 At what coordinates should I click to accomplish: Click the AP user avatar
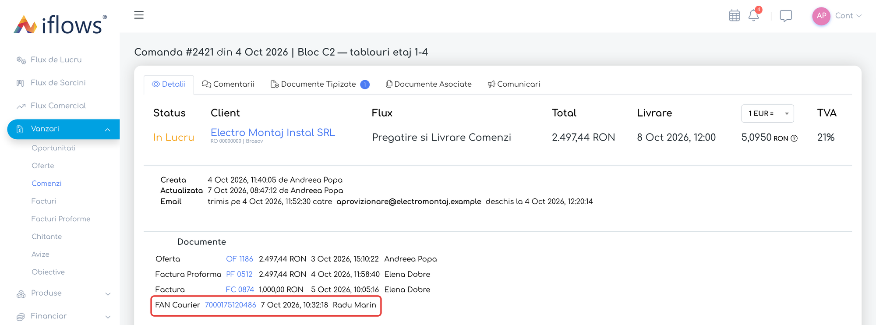click(821, 16)
